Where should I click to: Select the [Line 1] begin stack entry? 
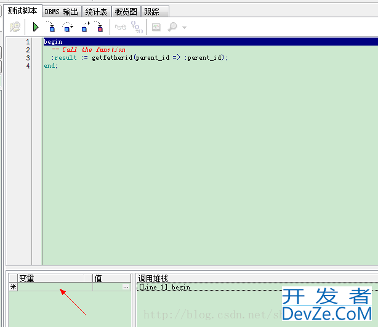coord(257,287)
